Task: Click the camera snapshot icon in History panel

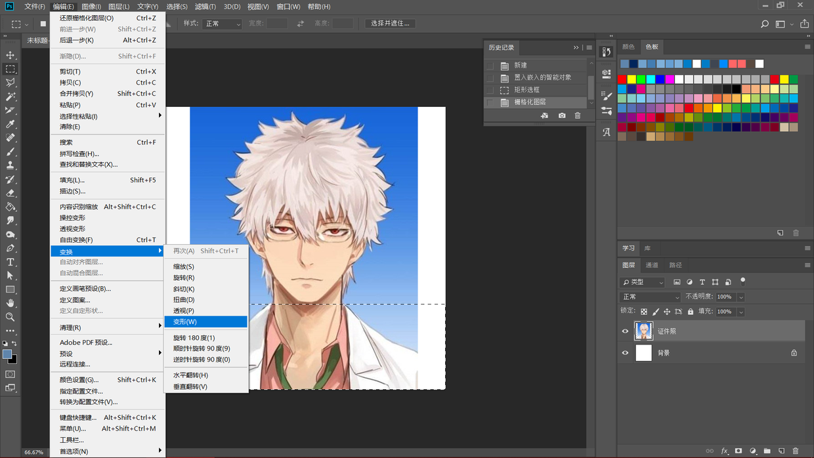Action: click(562, 115)
